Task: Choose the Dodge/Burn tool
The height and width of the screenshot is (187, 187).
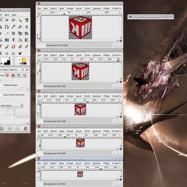Action: pyautogui.click(x=20, y=53)
